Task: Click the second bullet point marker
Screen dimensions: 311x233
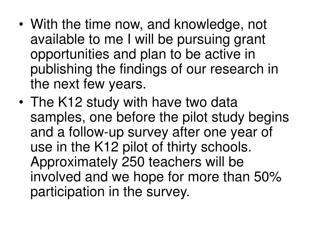Action: coord(21,103)
